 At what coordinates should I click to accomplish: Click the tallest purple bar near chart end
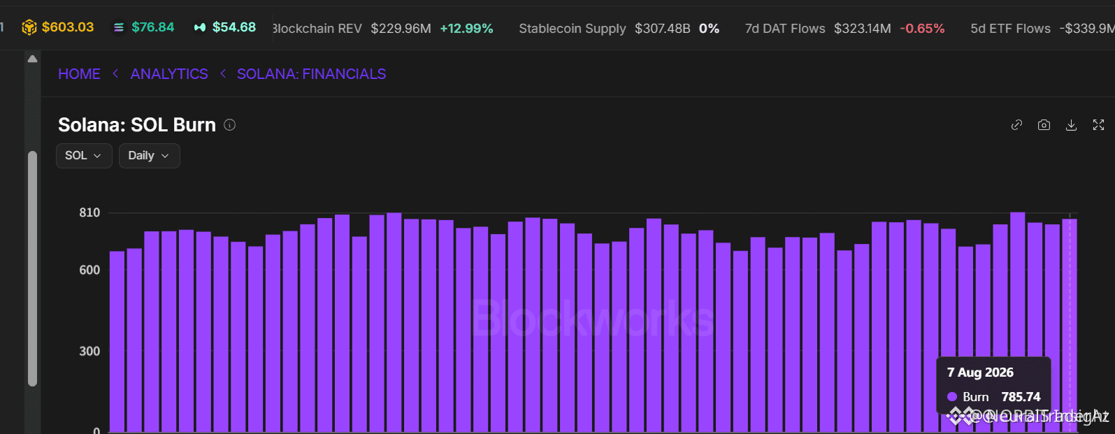(1017, 322)
